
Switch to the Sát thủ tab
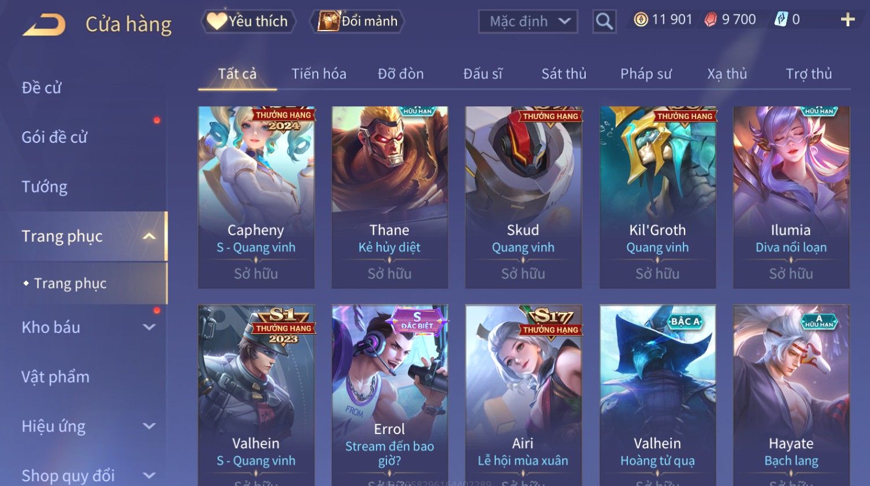pyautogui.click(x=564, y=74)
